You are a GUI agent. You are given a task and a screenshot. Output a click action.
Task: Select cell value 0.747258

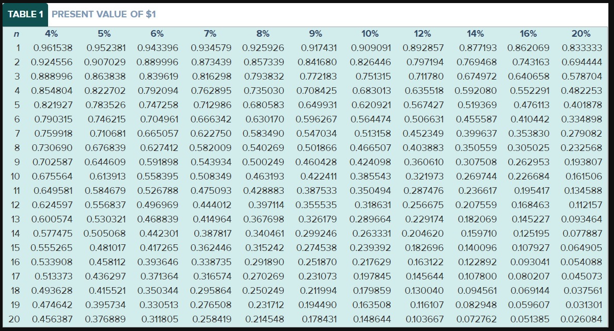pos(158,105)
